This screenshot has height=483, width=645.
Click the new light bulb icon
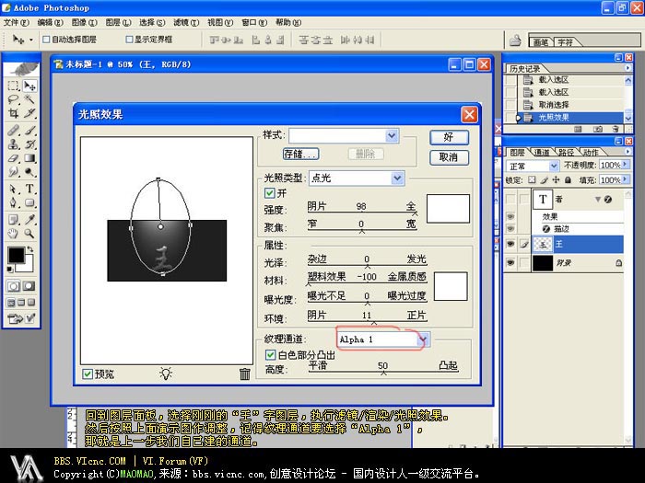(166, 374)
